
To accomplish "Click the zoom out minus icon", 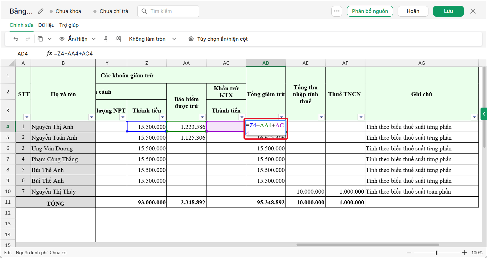I will coord(409,253).
